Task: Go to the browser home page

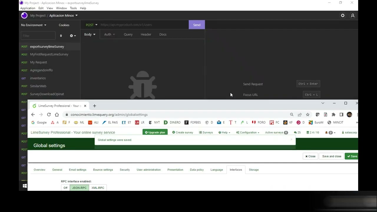Action: (x=57, y=115)
